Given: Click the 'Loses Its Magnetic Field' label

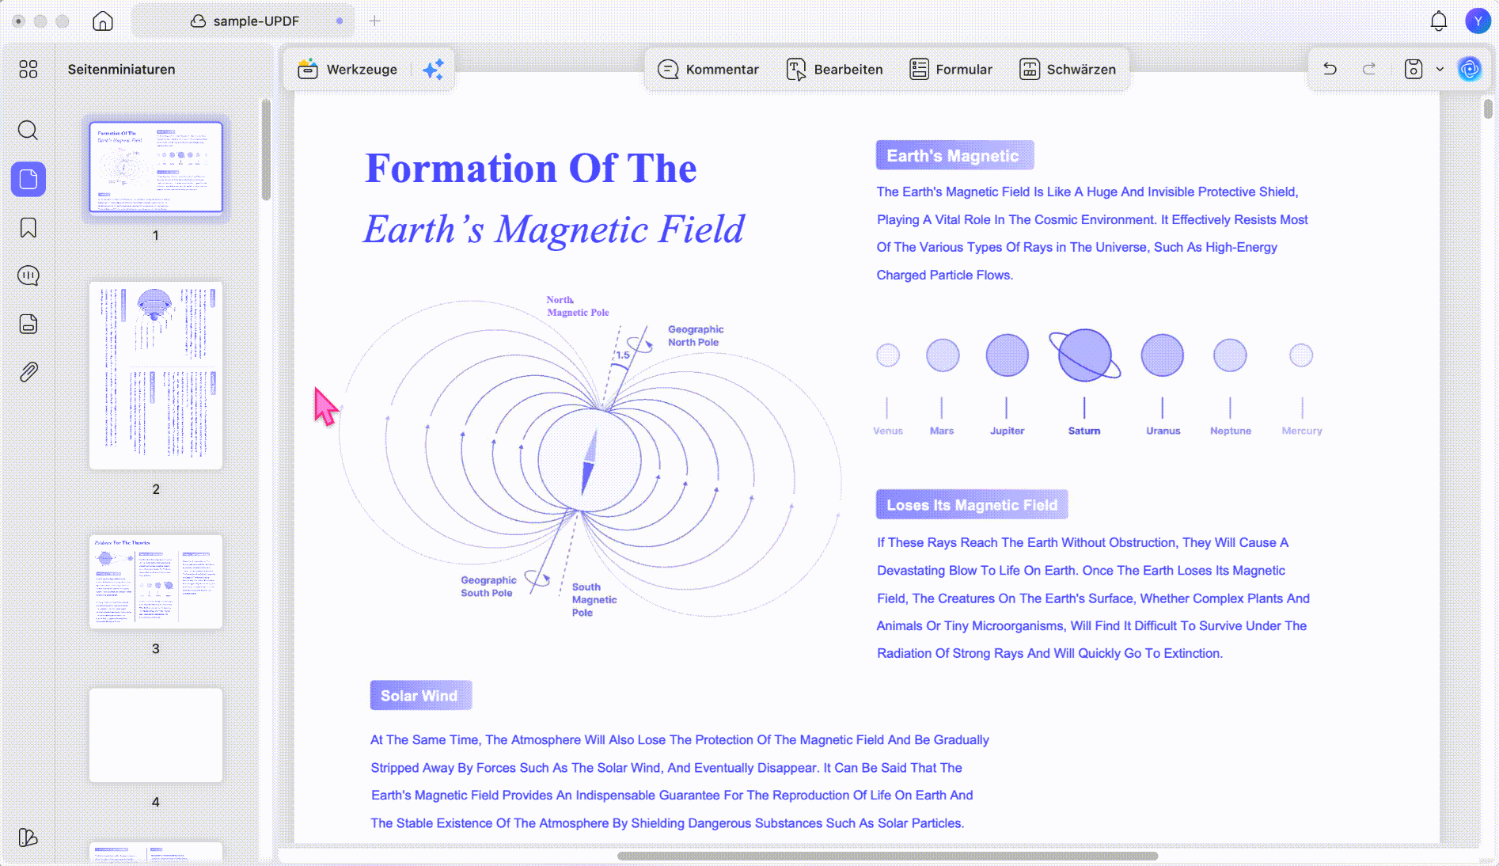Looking at the screenshot, I should coord(972,505).
